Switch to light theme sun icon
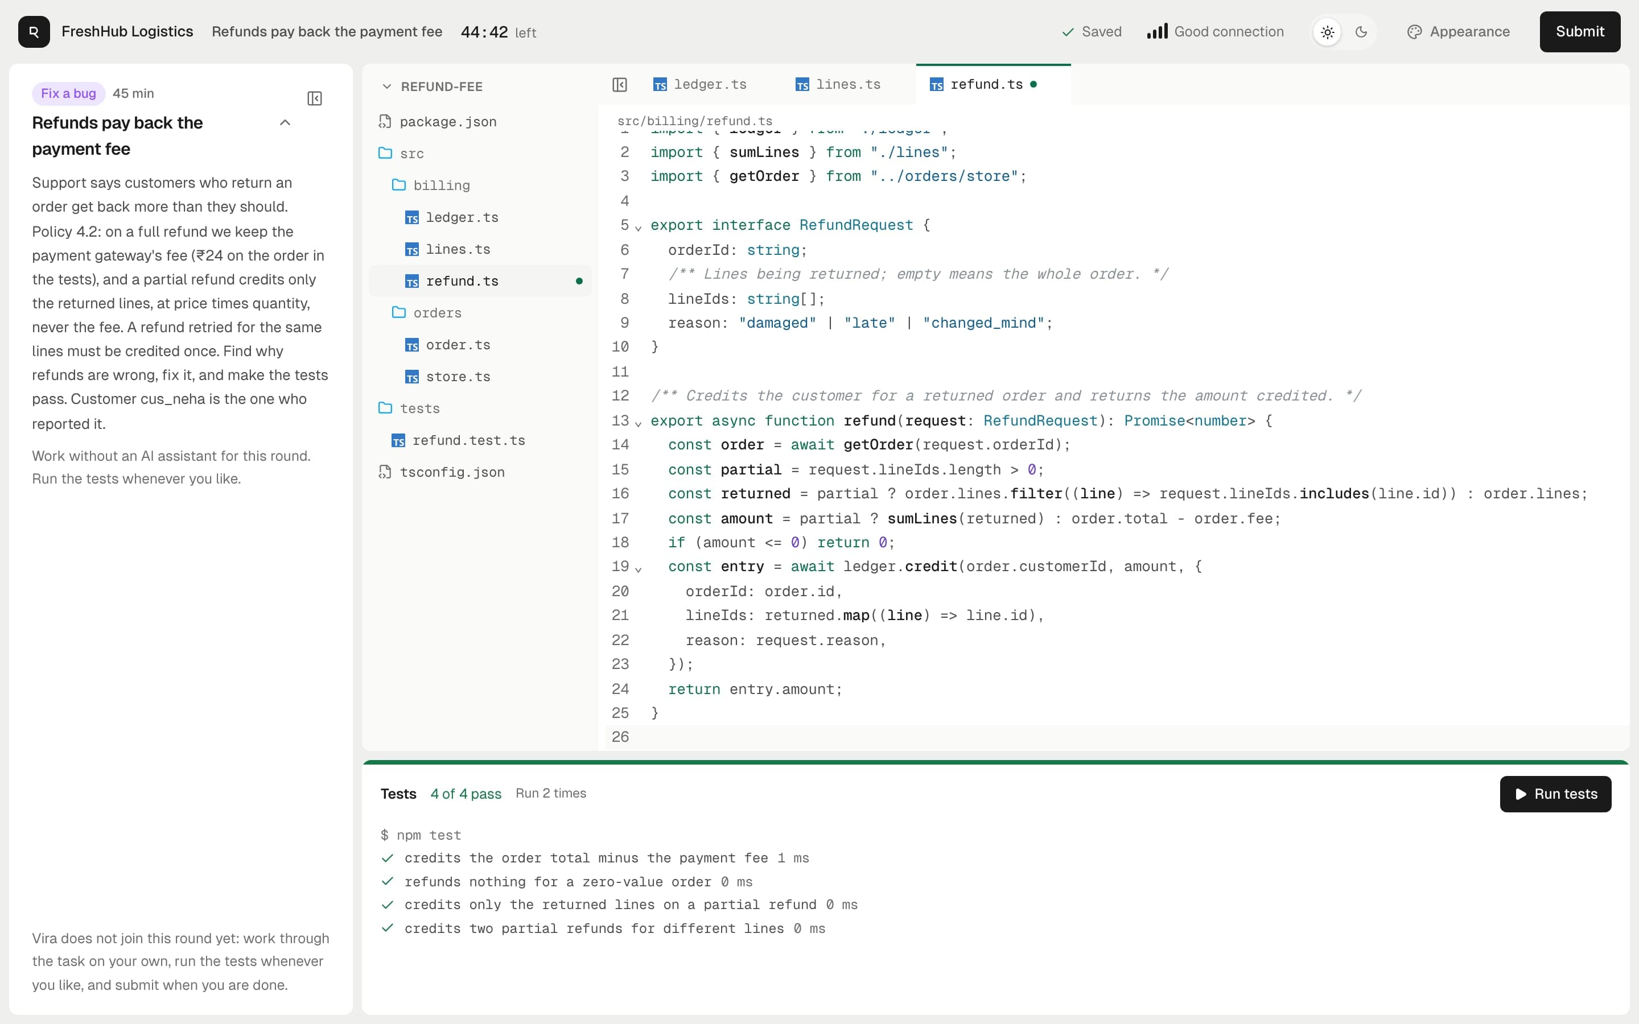The image size is (1639, 1024). [x=1328, y=32]
